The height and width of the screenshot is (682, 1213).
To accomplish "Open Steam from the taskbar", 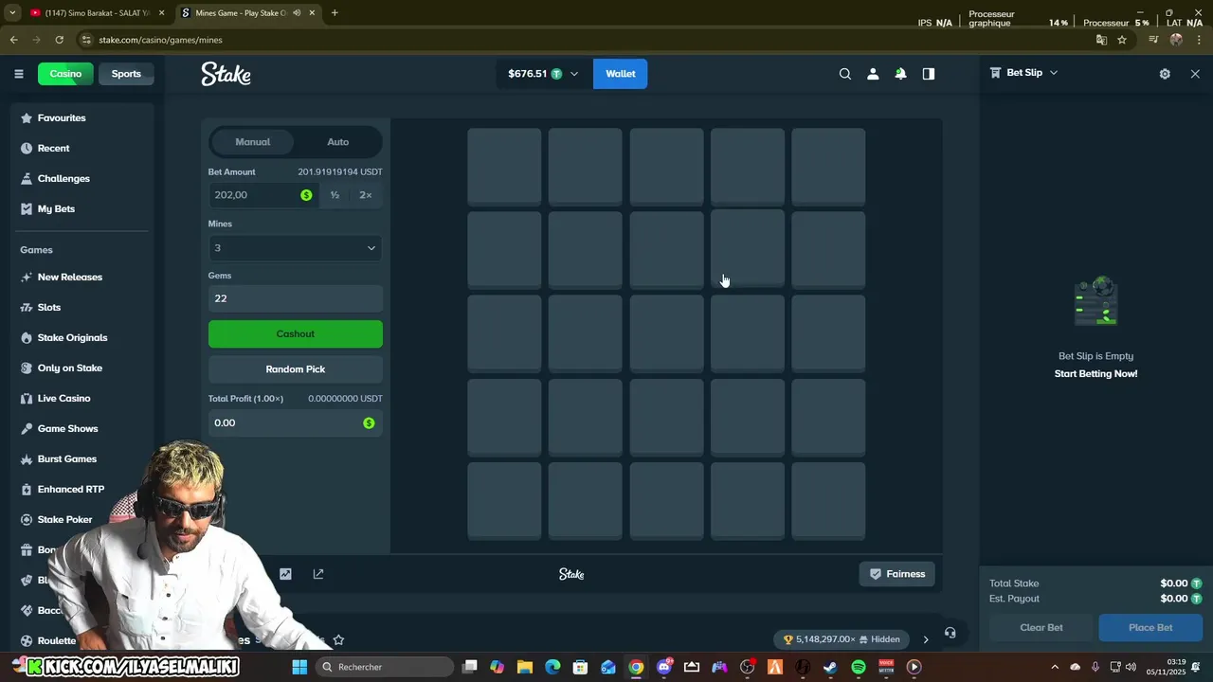I will (830, 667).
